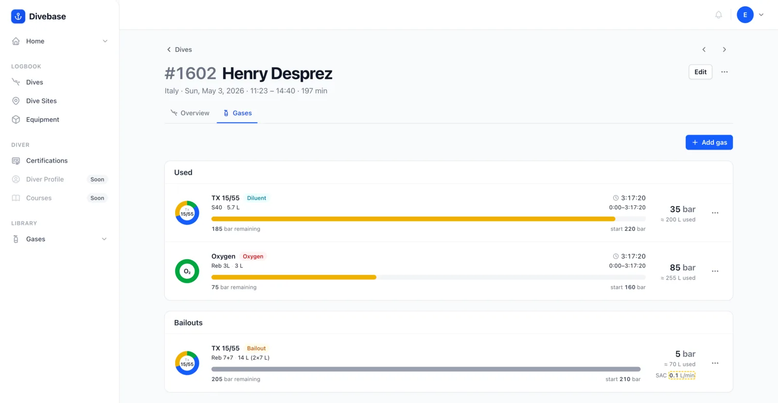The image size is (778, 403).
Task: Go to next dive arrow
Action: click(x=724, y=50)
